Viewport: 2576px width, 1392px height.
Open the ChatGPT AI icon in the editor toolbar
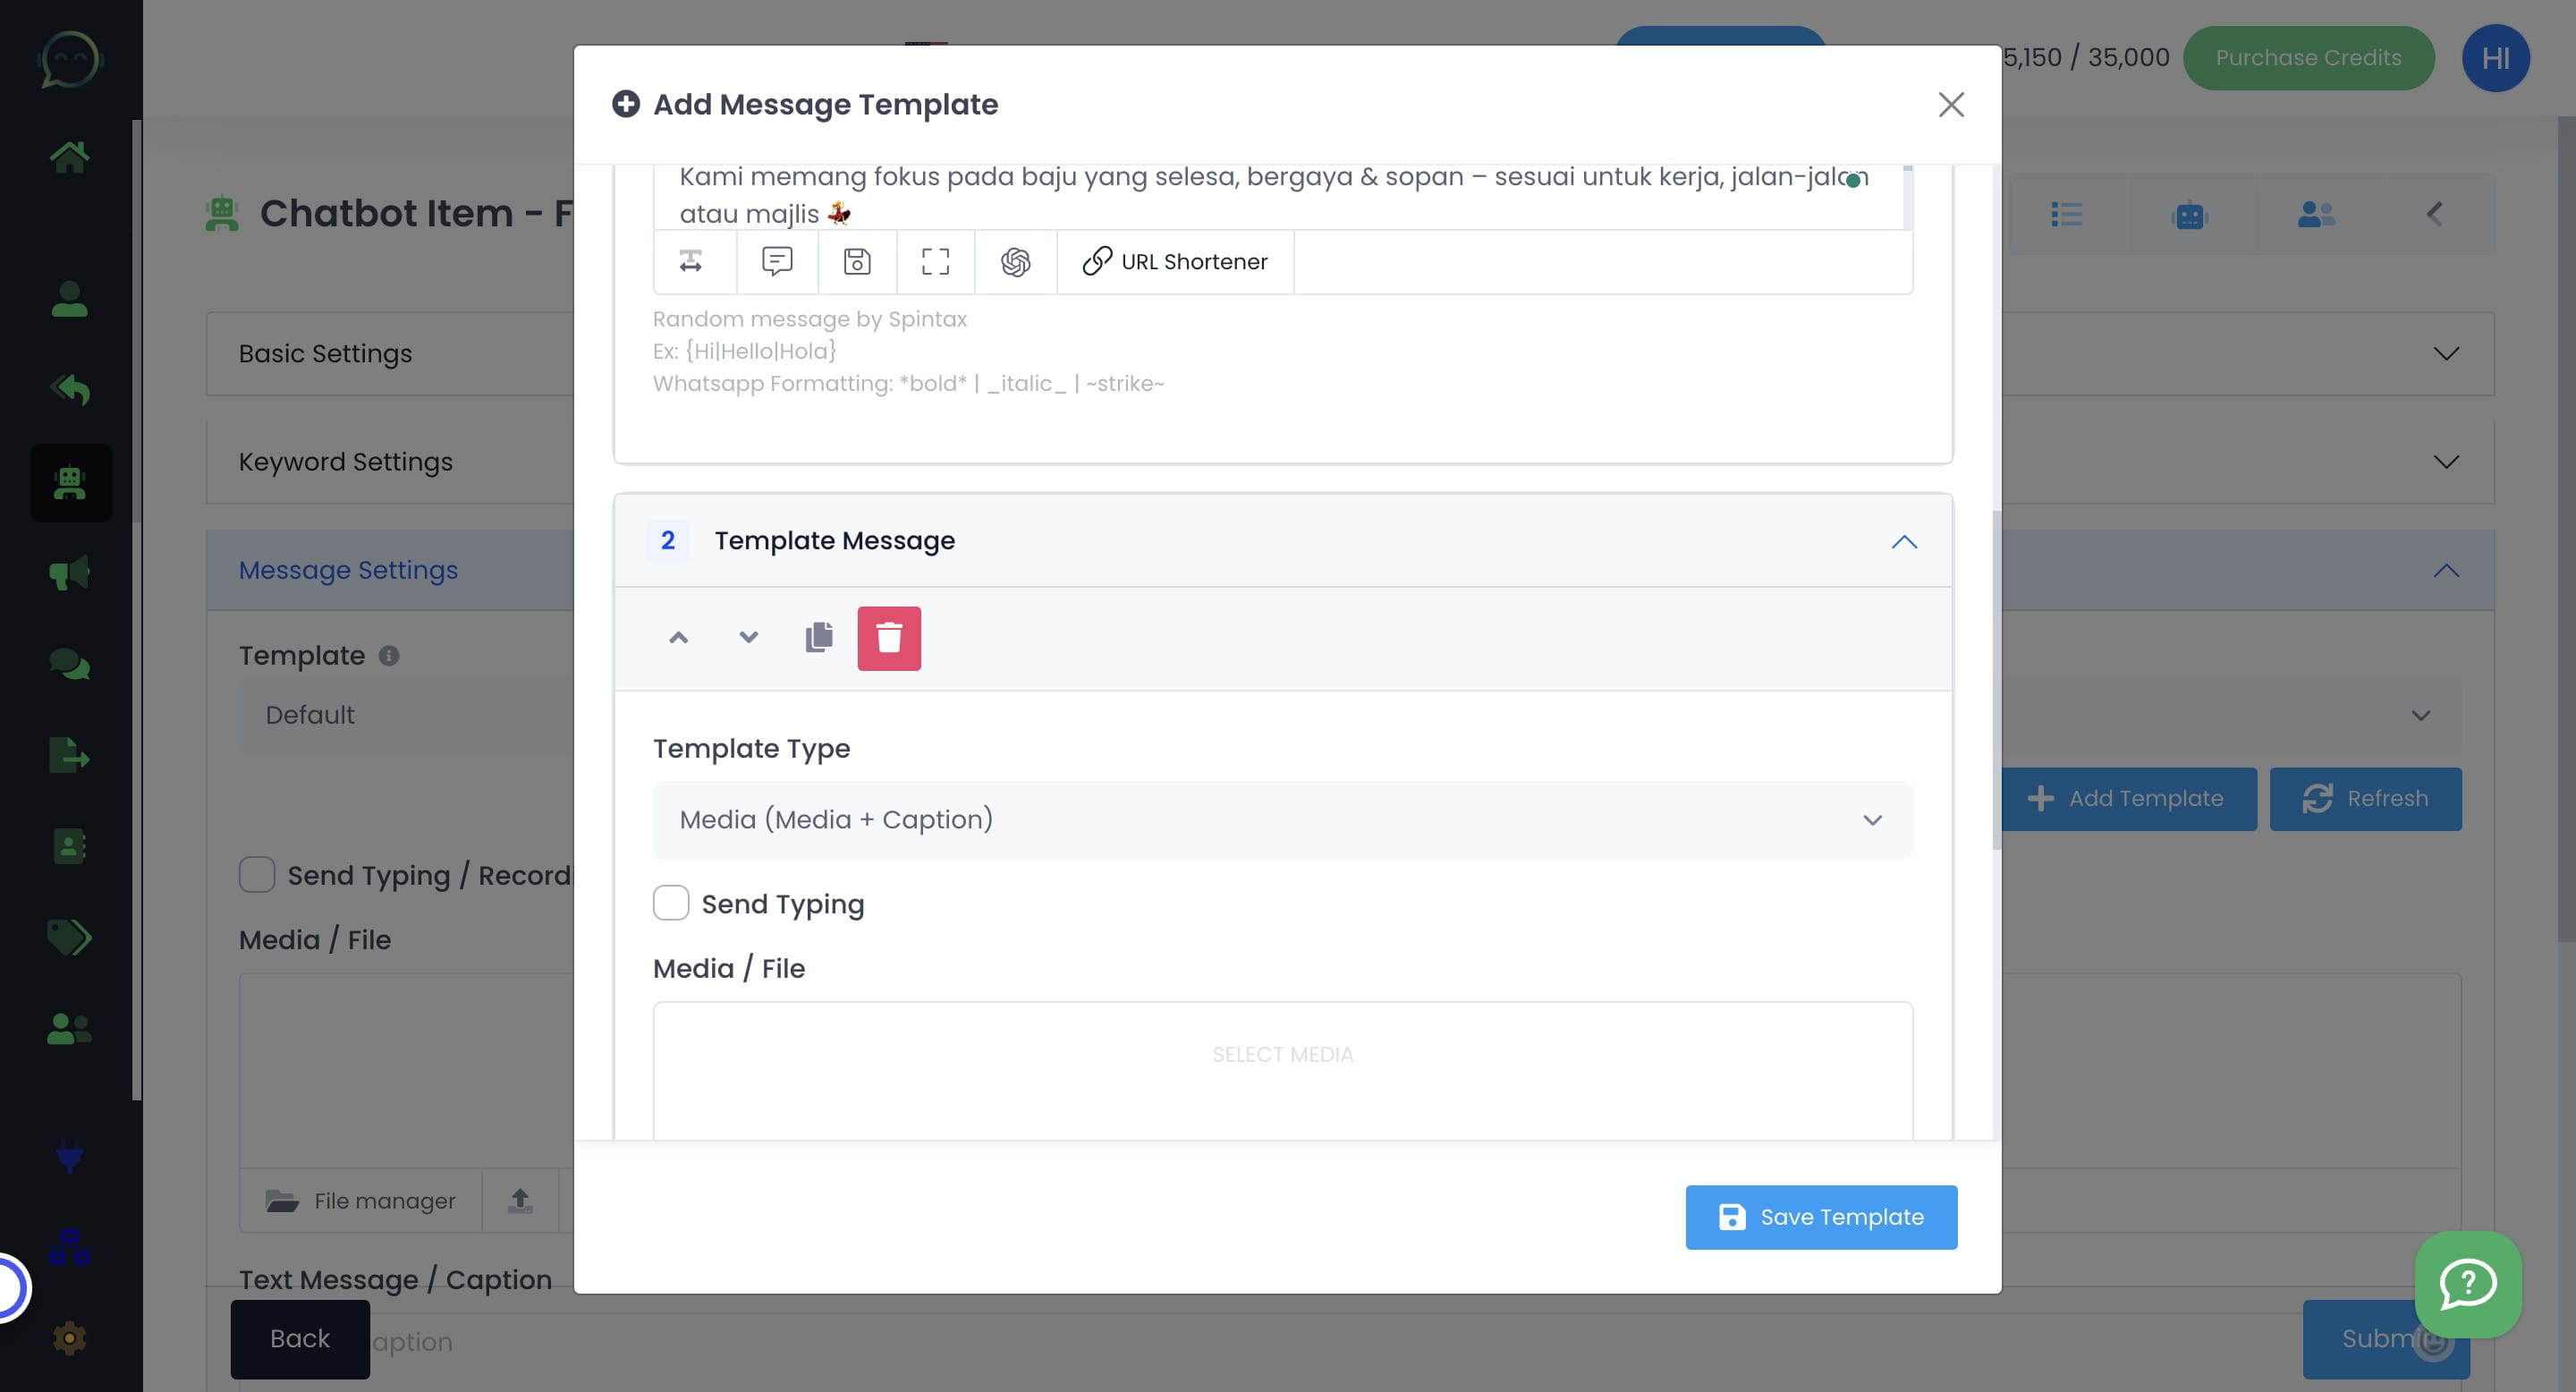[x=1015, y=262]
